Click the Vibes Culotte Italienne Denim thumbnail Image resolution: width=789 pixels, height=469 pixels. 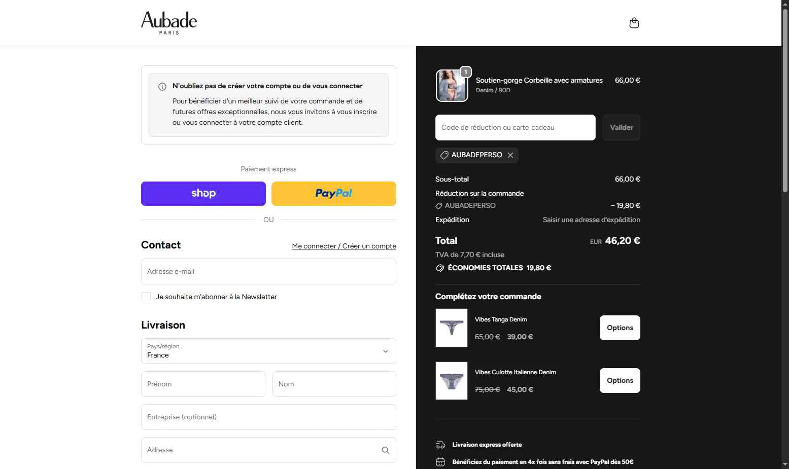click(452, 381)
